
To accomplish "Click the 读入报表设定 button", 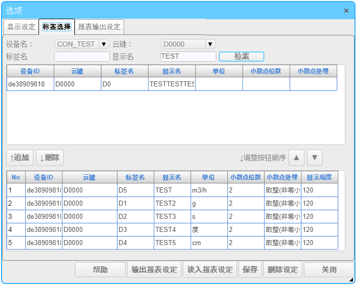I will pos(210,269).
